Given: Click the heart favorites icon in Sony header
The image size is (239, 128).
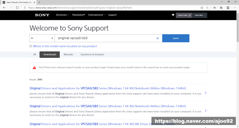Looking at the screenshot, I should point(173,15).
